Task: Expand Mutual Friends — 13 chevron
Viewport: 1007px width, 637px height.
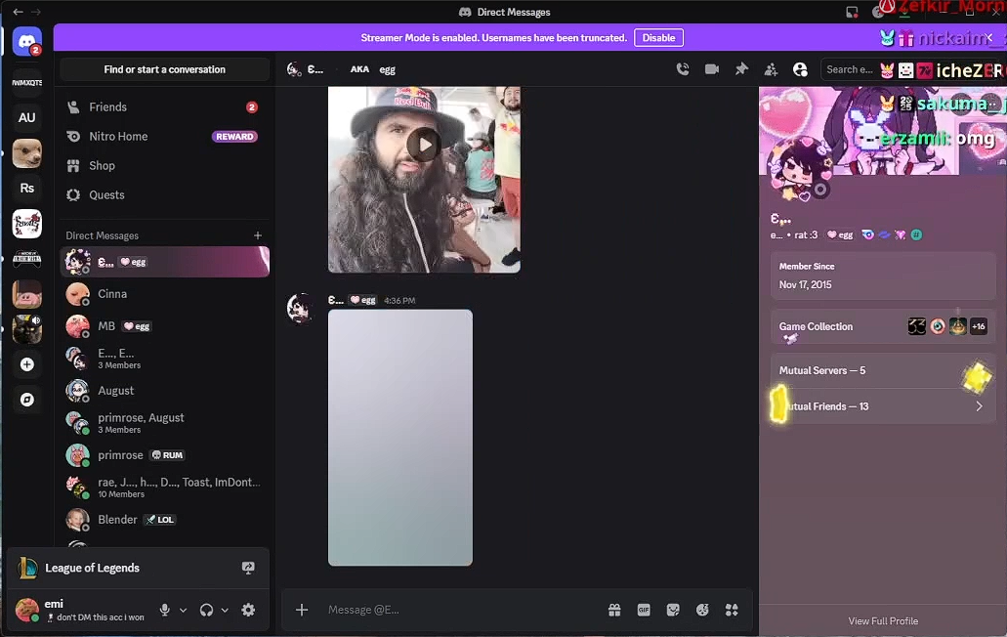Action: coord(979,406)
